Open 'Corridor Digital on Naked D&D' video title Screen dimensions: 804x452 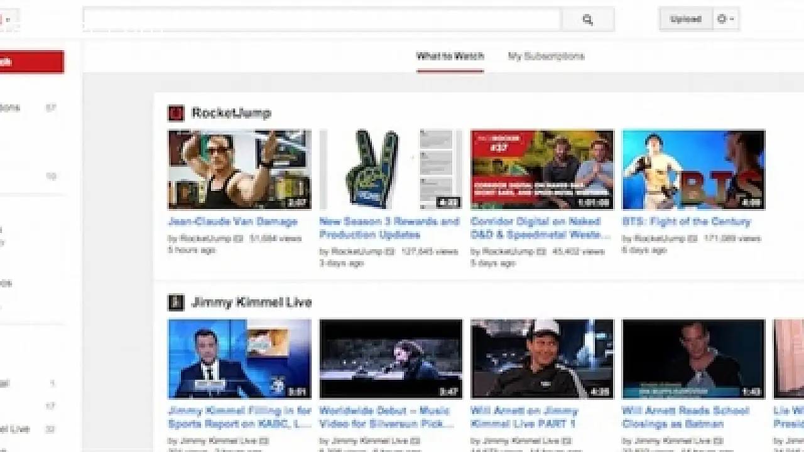(x=541, y=228)
